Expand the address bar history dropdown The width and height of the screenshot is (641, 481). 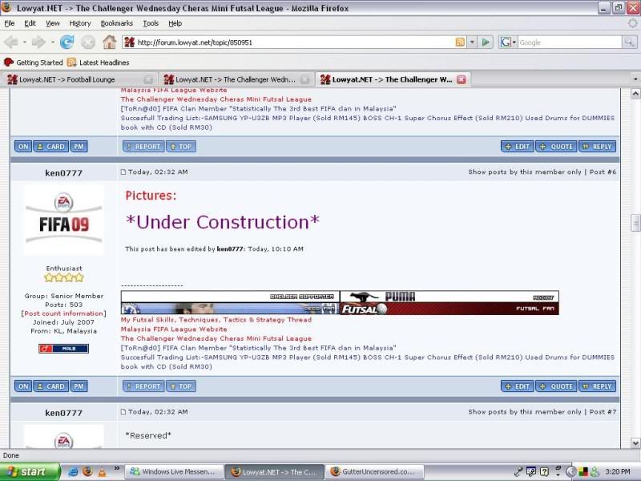pyautogui.click(x=472, y=42)
